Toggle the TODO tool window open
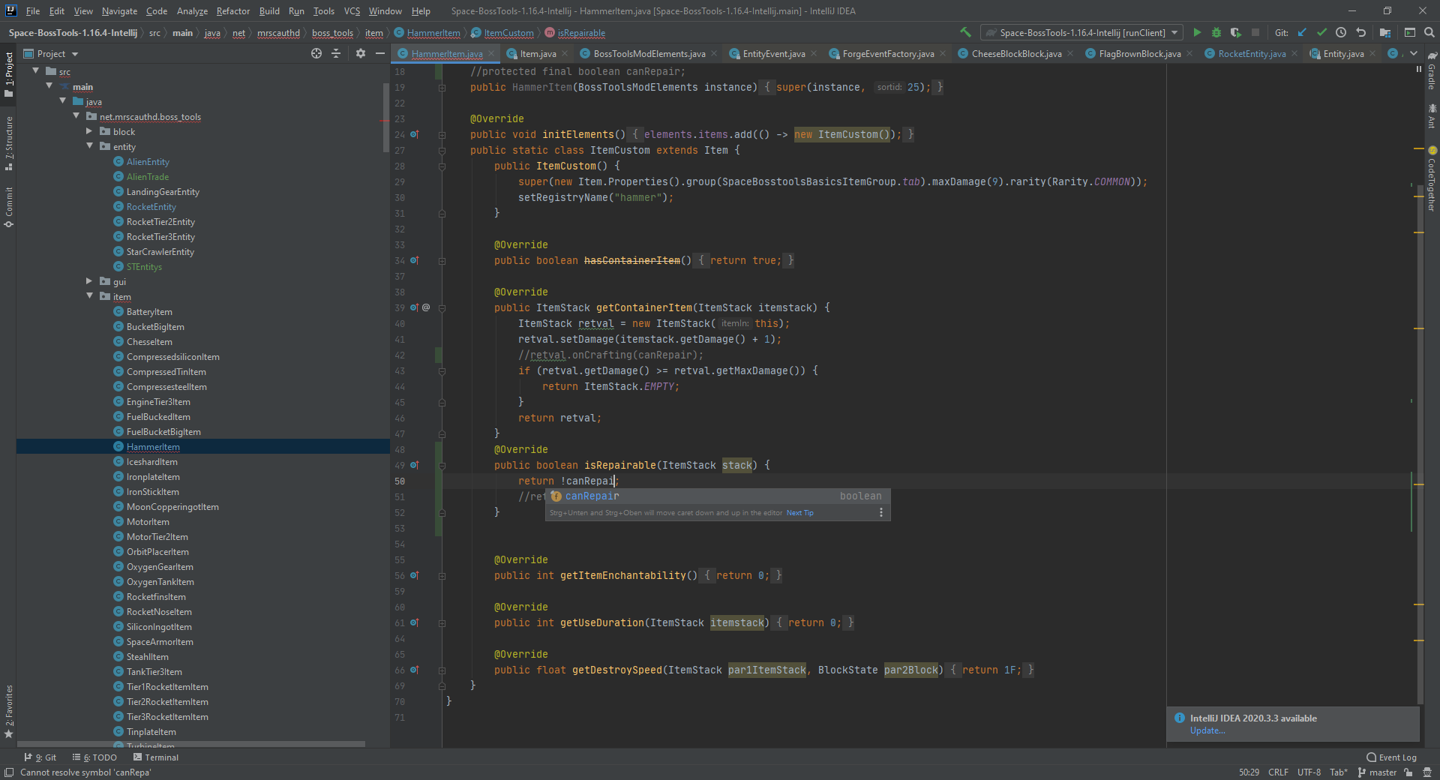 click(95, 757)
